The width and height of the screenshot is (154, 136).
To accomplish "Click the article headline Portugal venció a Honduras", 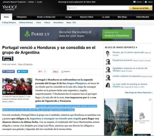I will point(49,50).
